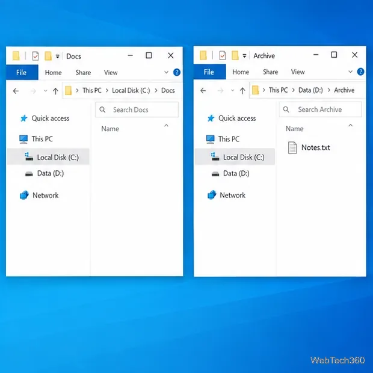Click the magnifier icon in Search Archive

[286, 109]
